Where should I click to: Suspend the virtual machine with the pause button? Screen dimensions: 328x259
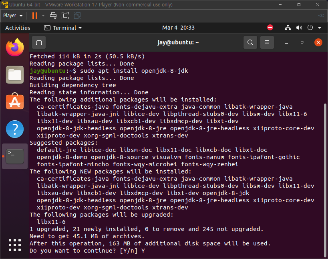click(34, 16)
